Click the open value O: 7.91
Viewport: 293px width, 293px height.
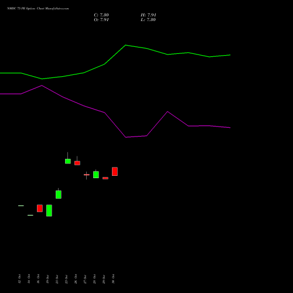tap(101, 20)
